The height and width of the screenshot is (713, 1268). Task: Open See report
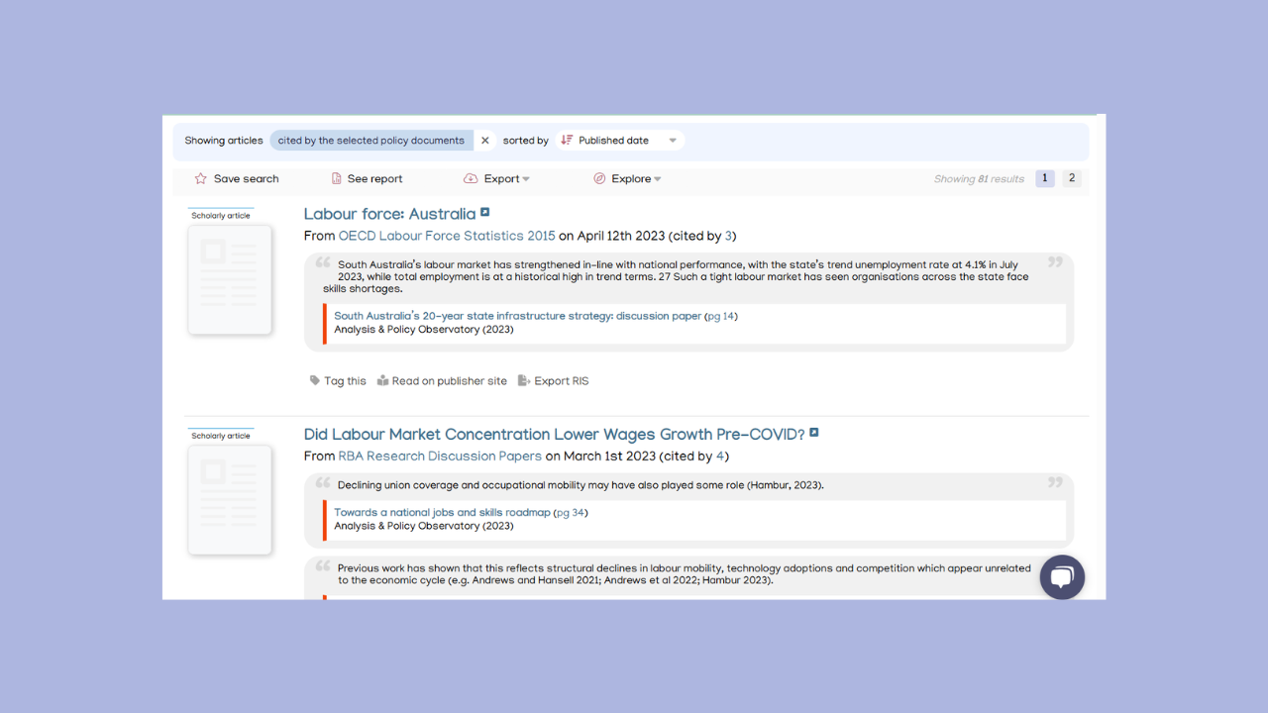(374, 179)
